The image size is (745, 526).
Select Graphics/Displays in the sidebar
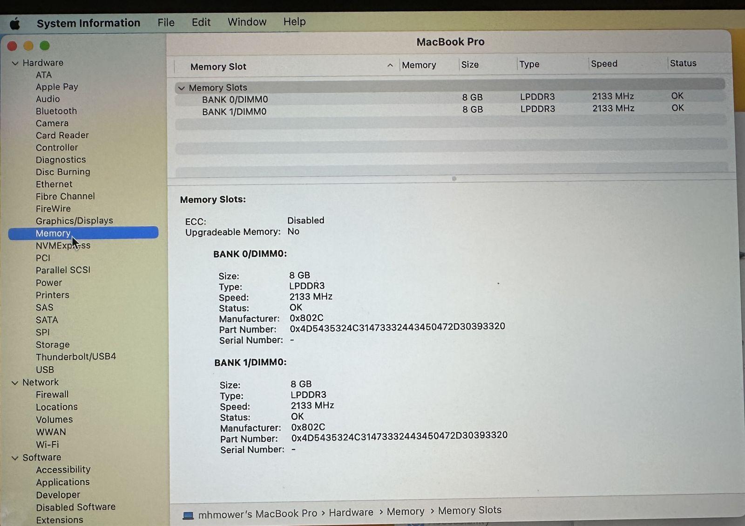point(74,221)
